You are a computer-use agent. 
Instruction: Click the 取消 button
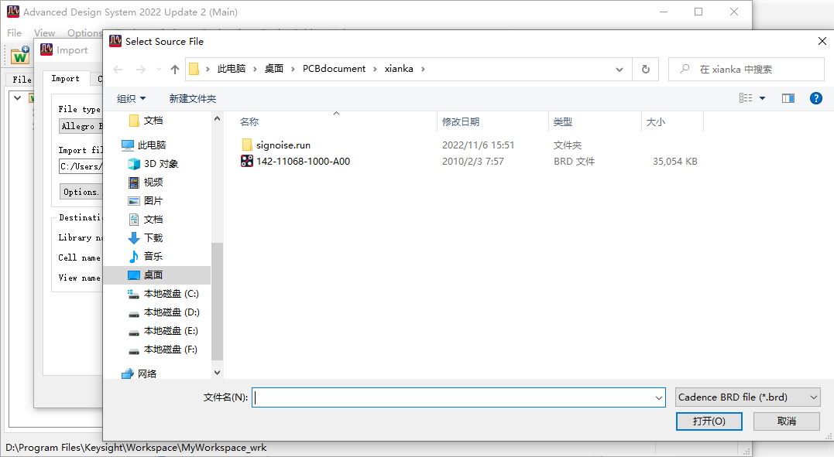point(787,421)
